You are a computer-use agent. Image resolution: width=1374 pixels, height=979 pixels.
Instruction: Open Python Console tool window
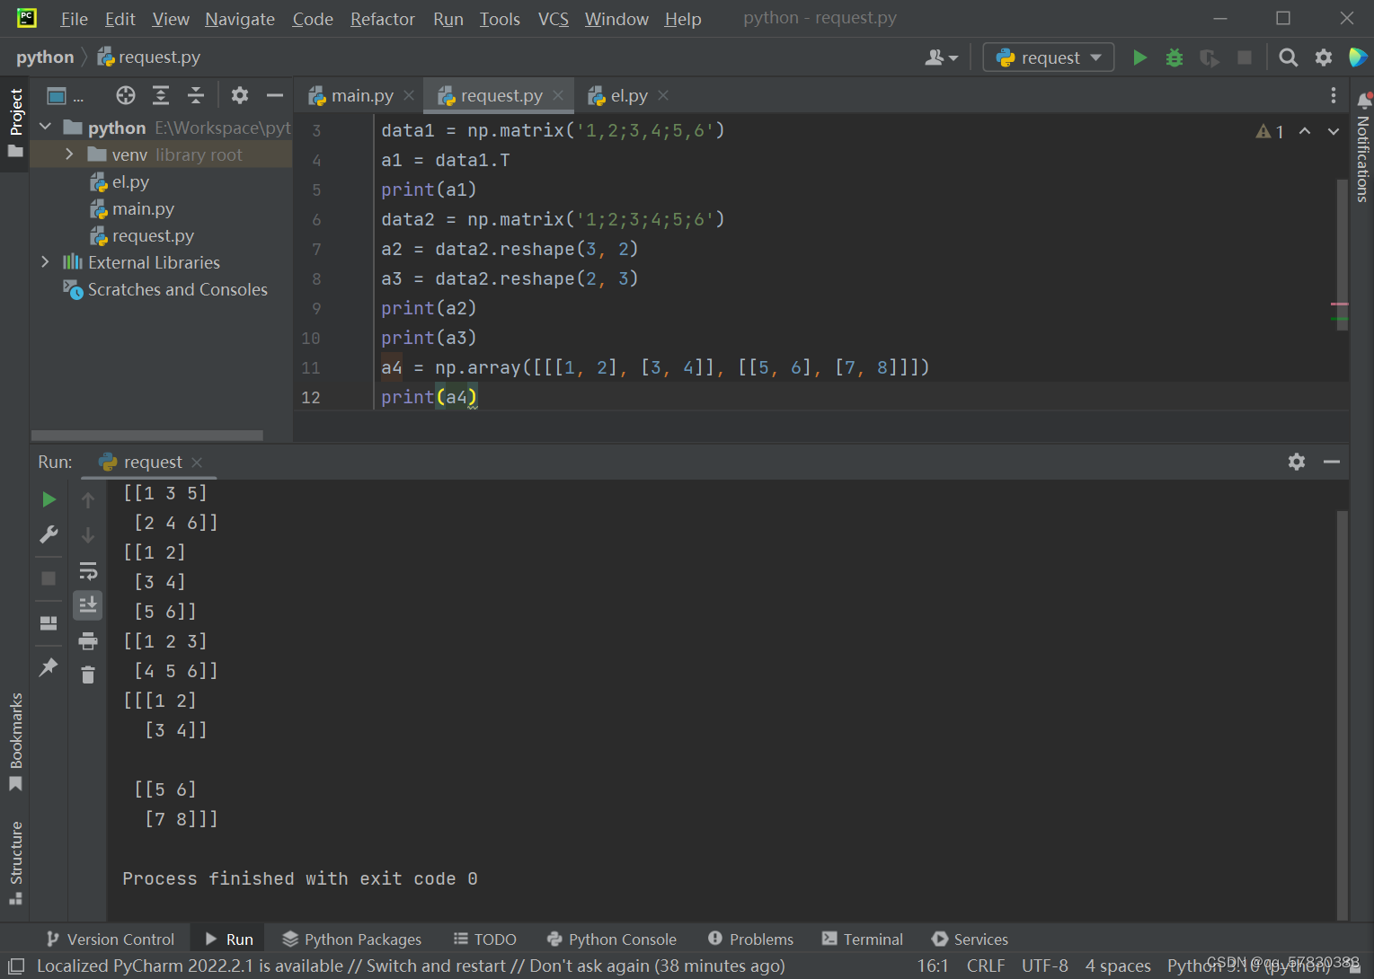coord(612,939)
